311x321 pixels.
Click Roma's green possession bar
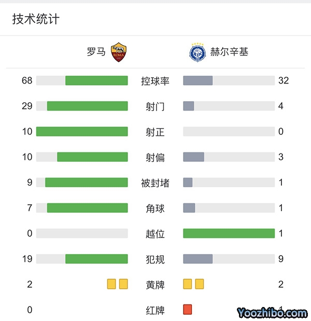click(96, 80)
